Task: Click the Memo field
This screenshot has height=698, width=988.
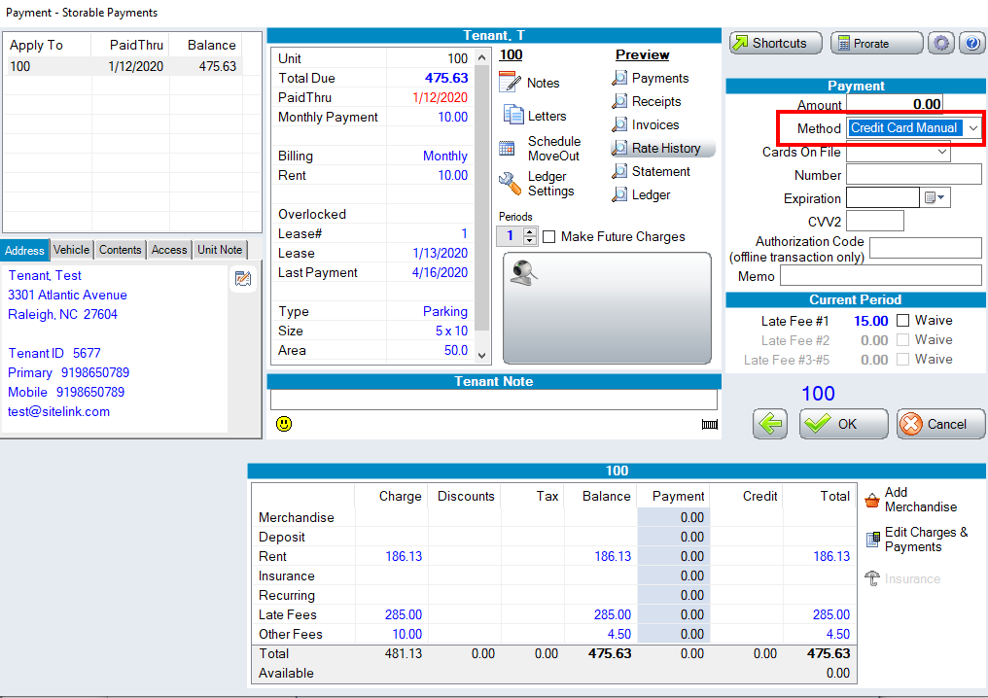Action: pos(880,276)
